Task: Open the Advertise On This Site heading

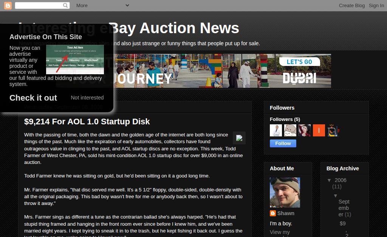Action: coord(46,37)
